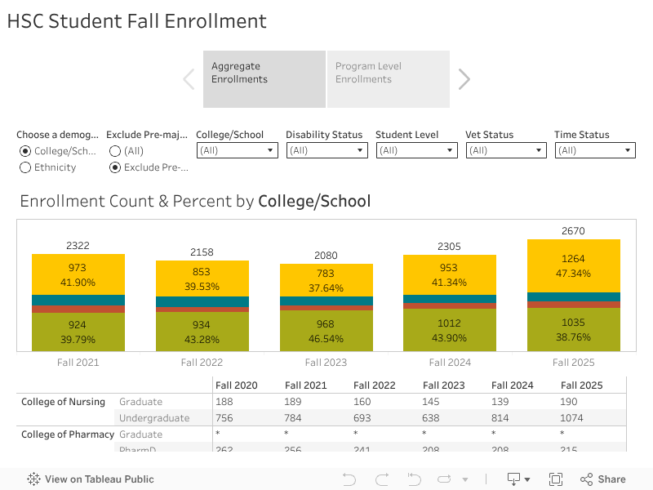Click the Tableau Public logo icon
Screen dimensions: 653x490
[32, 479]
